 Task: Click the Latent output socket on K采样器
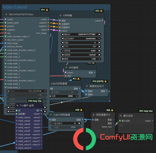tap(102, 20)
